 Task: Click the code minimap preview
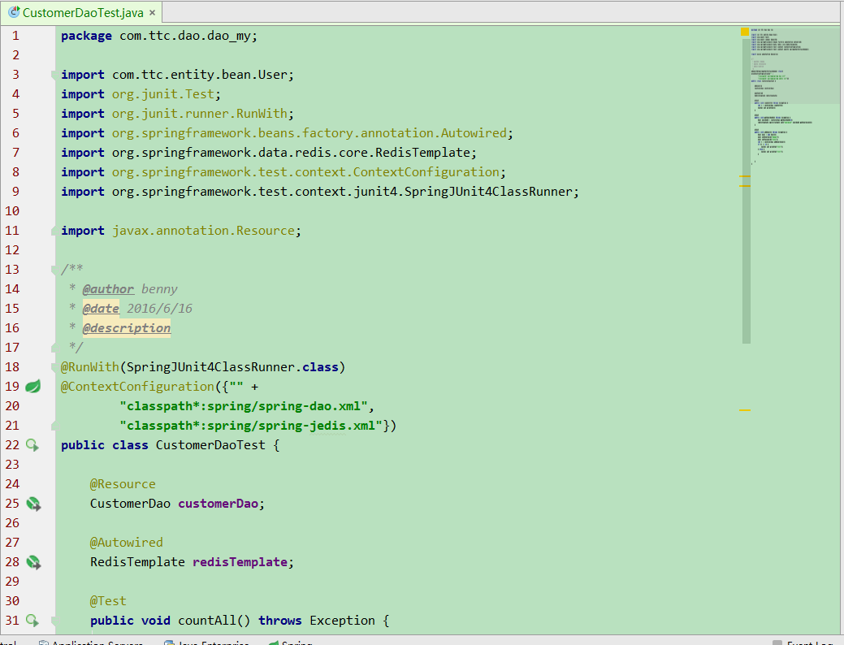coord(794,97)
